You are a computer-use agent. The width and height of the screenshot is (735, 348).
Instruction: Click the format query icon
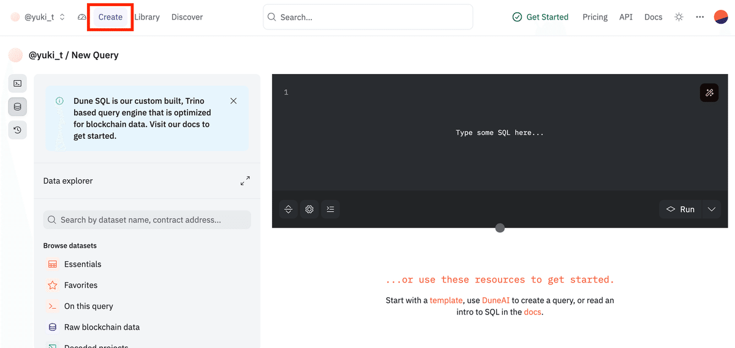(331, 209)
